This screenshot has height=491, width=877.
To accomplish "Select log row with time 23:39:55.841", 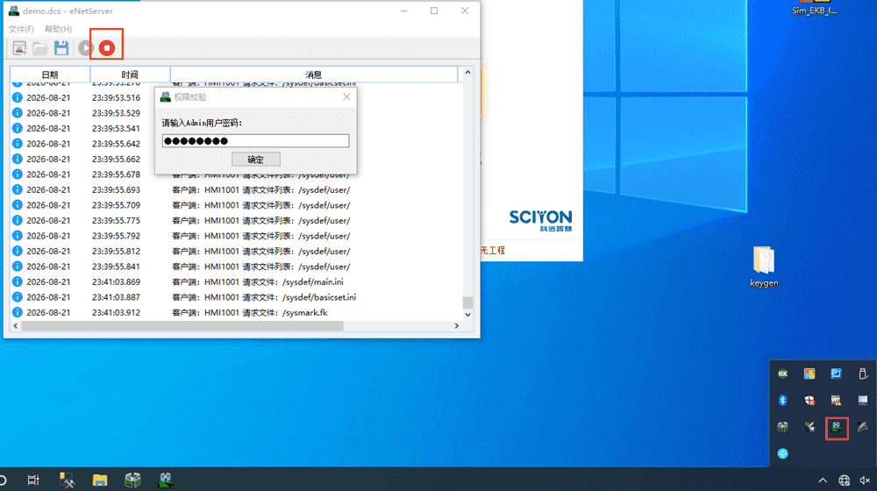I will click(x=236, y=267).
